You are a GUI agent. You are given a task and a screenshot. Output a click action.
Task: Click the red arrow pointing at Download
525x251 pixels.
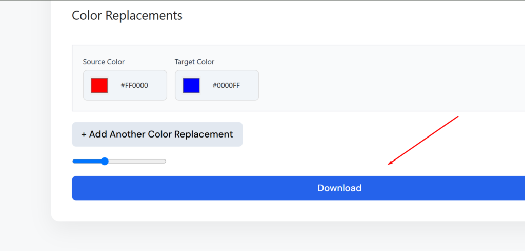[x=423, y=140]
